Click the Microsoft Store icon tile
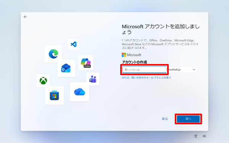Screen dimensions: 229x143 point(54,95)
